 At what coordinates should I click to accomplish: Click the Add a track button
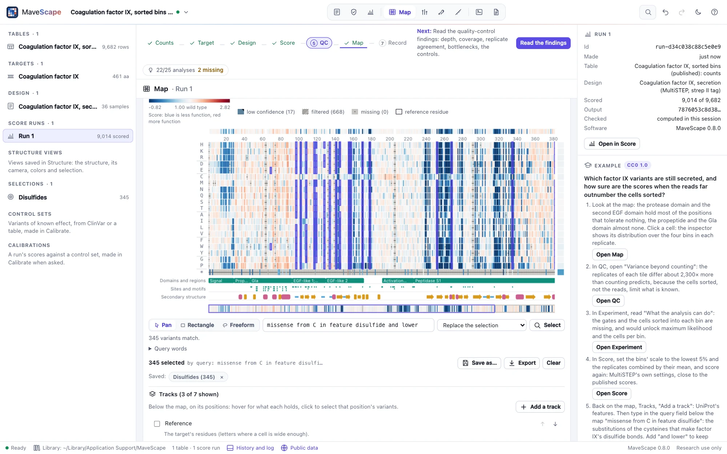pos(540,407)
